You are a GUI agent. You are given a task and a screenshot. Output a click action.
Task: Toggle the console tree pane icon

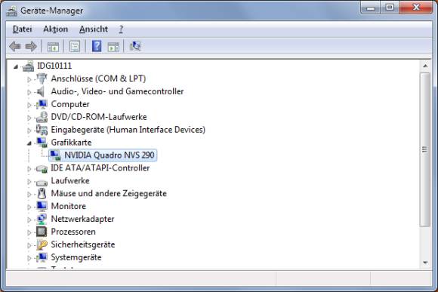pos(53,47)
